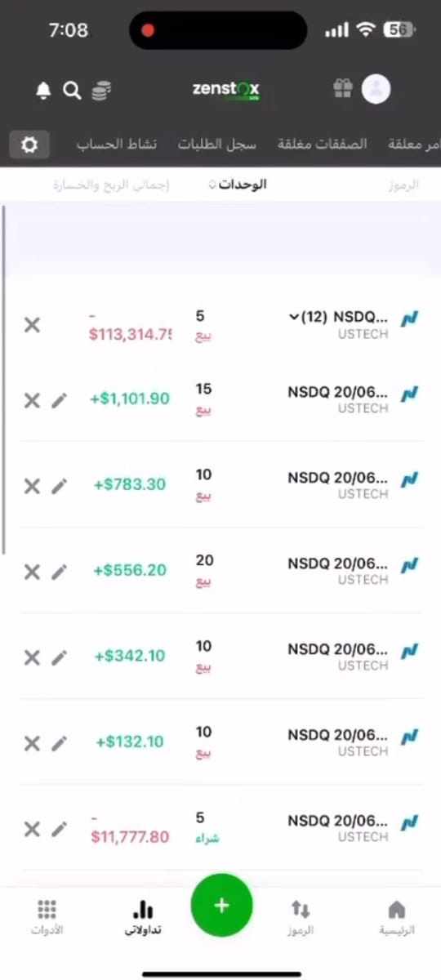Close the +$783.30 position with X
The width and height of the screenshot is (441, 980).
[x=31, y=486]
